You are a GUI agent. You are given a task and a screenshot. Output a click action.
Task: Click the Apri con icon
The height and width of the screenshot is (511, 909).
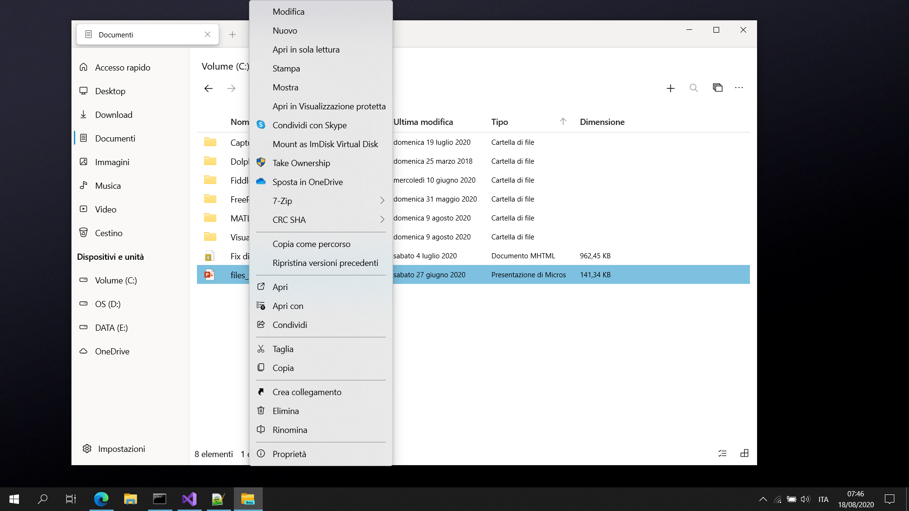click(x=261, y=305)
